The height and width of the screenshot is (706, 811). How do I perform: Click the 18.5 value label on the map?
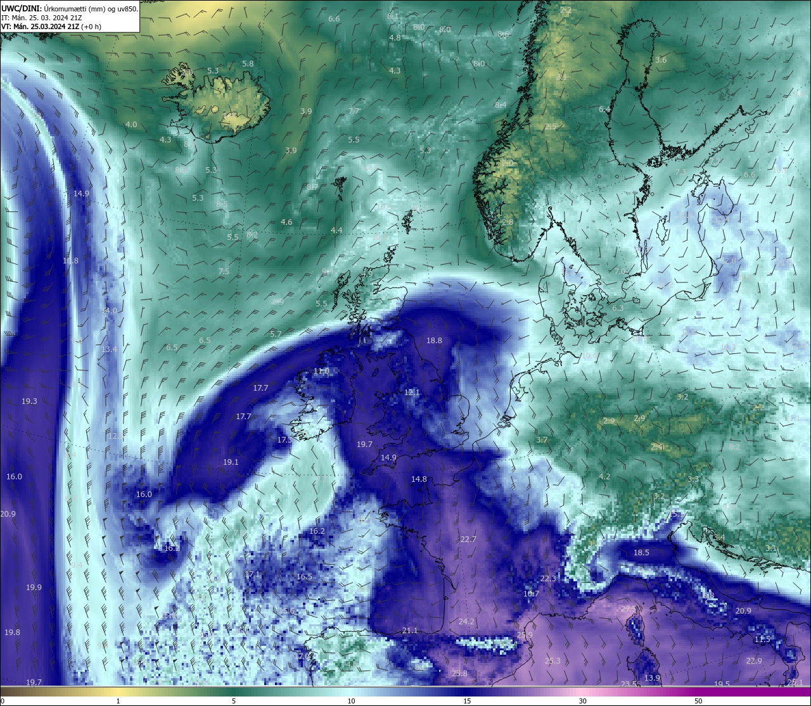point(641,552)
